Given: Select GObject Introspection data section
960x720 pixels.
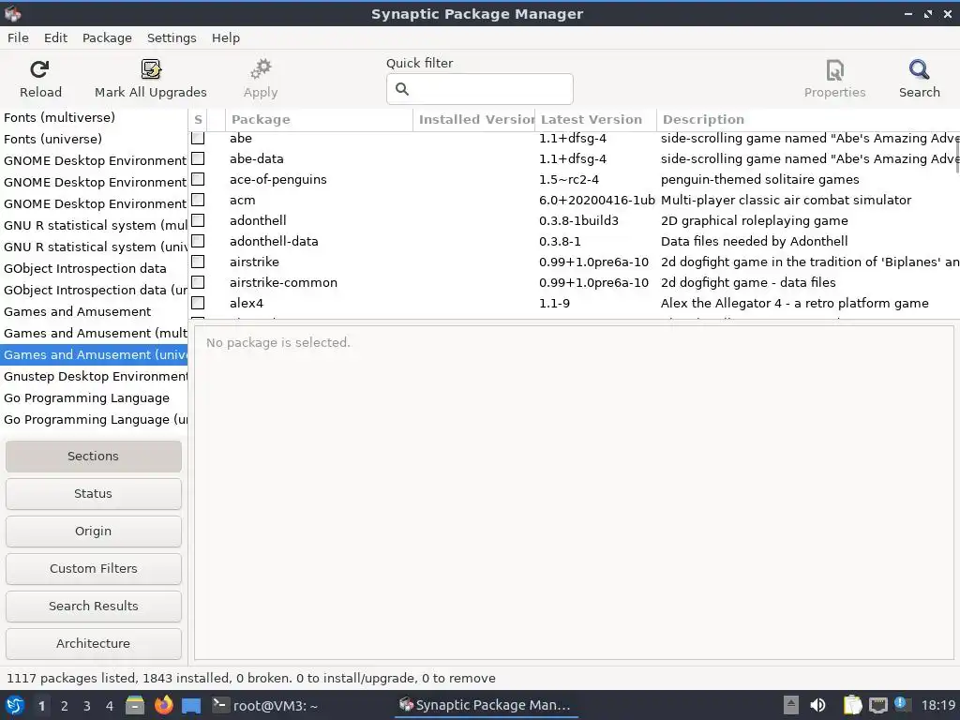Looking at the screenshot, I should [x=85, y=269].
